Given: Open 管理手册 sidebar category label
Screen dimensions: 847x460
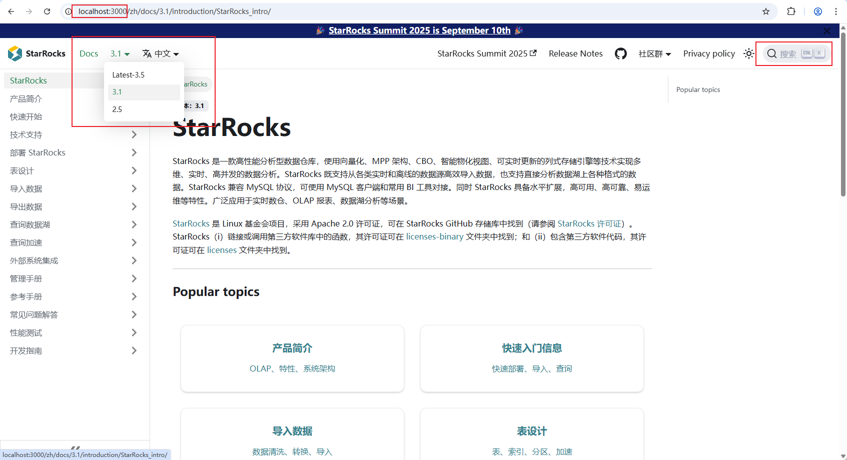Looking at the screenshot, I should (x=26, y=279).
